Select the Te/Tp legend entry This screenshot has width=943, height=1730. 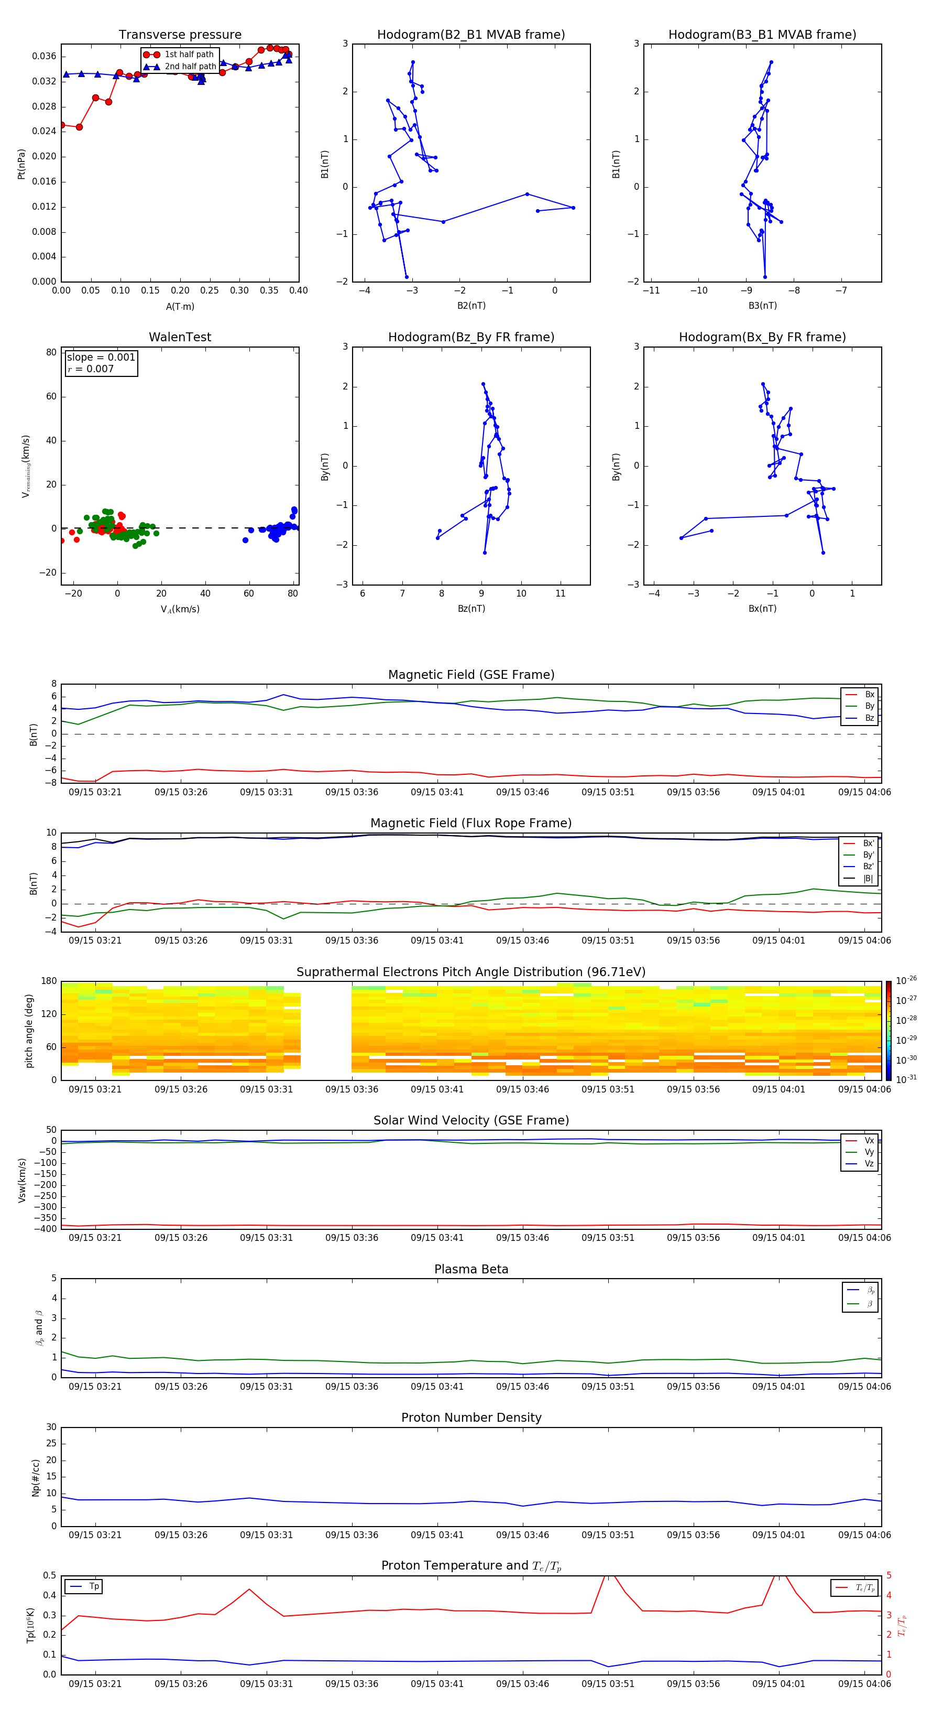(x=855, y=1587)
